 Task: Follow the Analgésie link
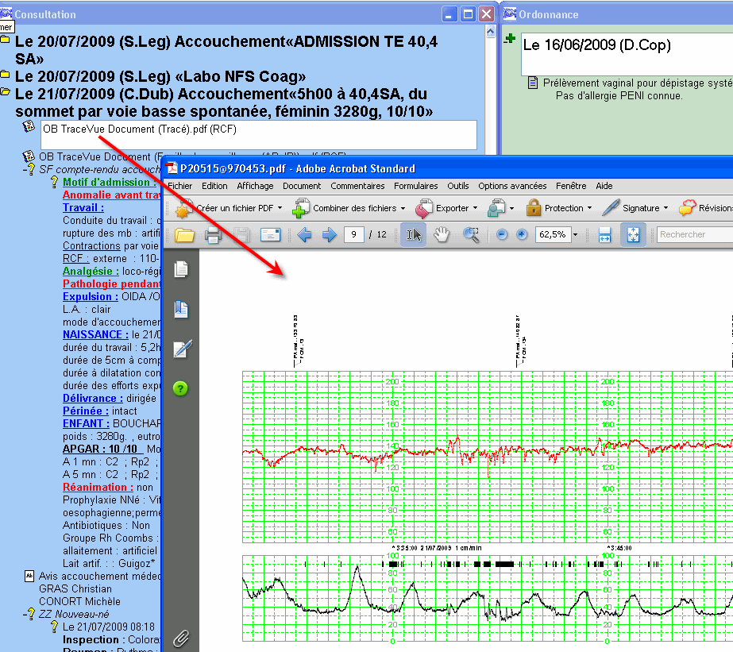tap(91, 271)
